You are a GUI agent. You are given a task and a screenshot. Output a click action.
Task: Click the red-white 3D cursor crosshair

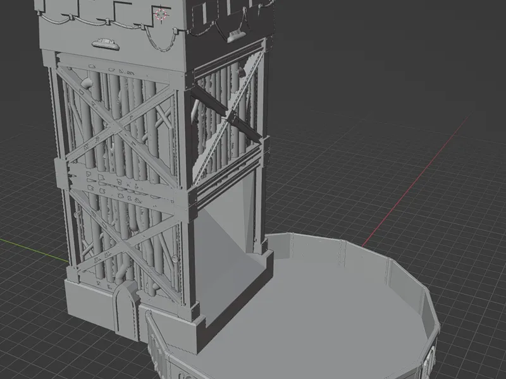pyautogui.click(x=161, y=15)
